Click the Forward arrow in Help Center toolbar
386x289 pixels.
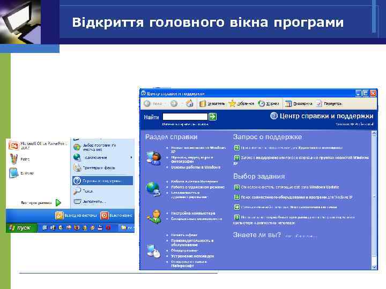174,104
